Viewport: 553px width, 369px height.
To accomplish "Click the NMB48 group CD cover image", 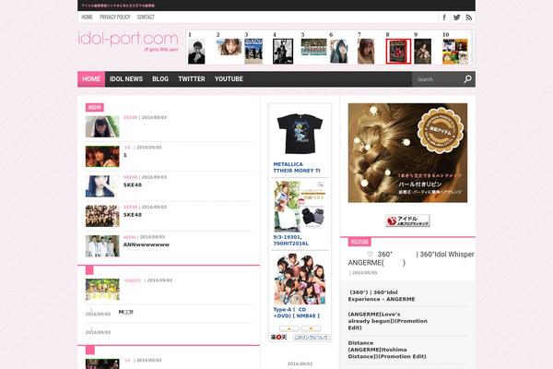I will click(300, 279).
